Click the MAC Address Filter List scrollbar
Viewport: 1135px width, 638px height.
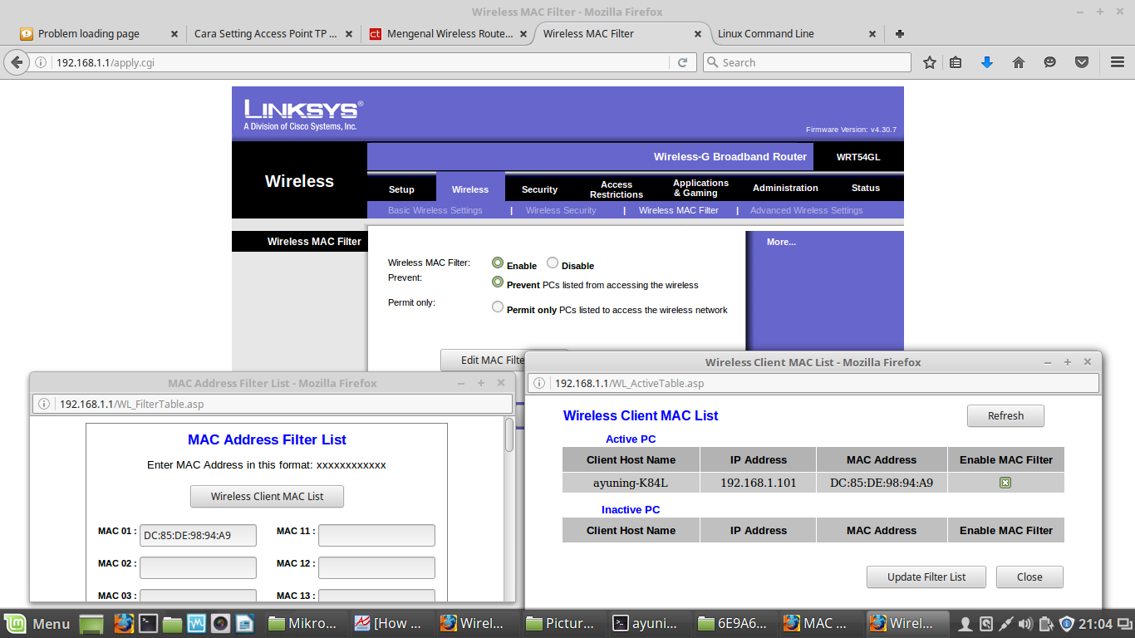pyautogui.click(x=509, y=434)
